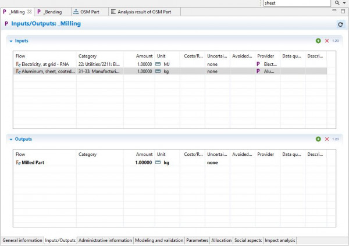Click the Outputs table 'Avoided...' column header

click(x=242, y=154)
